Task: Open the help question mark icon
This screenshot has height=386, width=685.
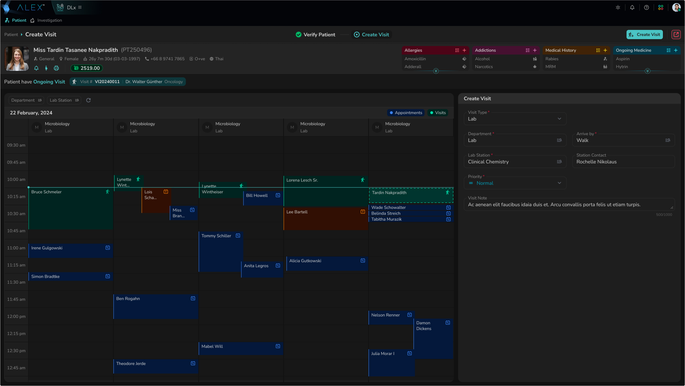Action: [x=647, y=7]
